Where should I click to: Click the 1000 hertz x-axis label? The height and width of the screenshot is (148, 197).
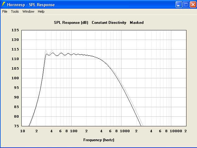[125, 131]
